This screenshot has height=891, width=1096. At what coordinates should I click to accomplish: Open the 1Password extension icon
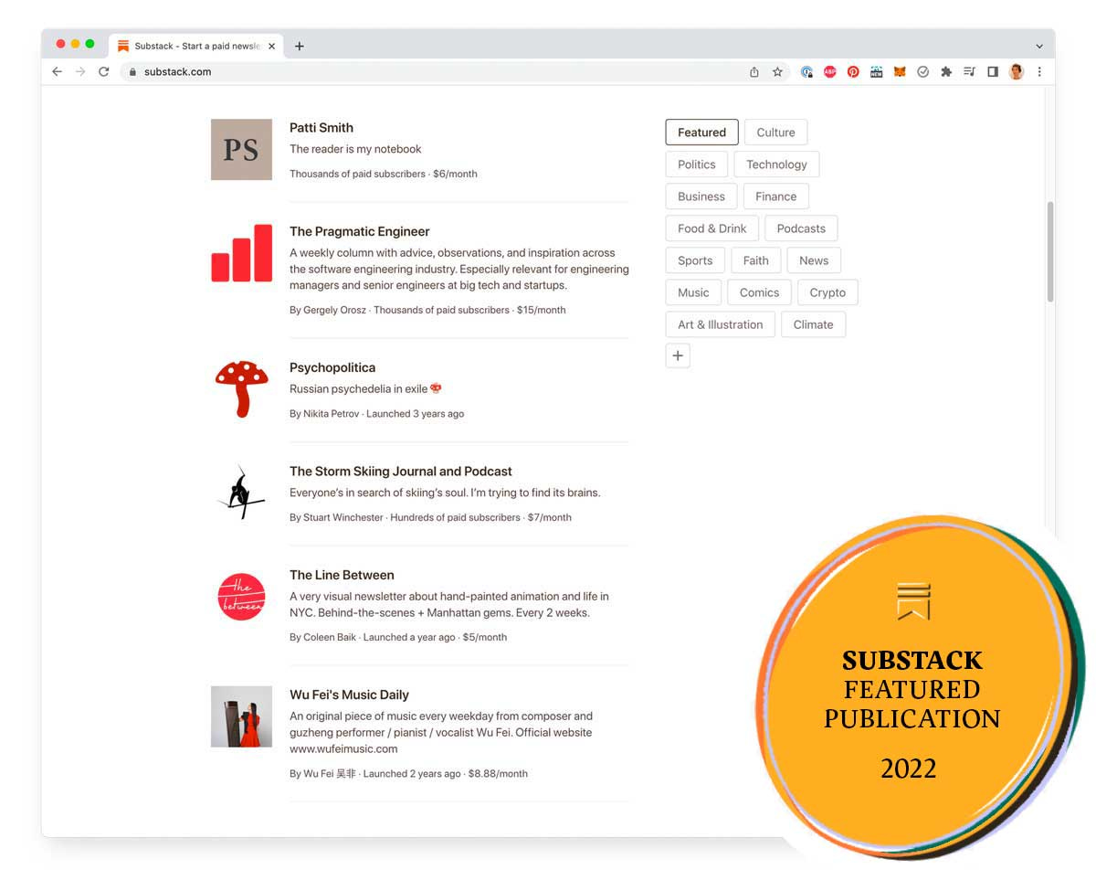tap(807, 71)
